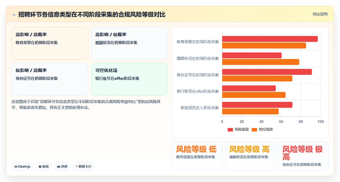
Task: Click red bar for 教育背景在初筛阶段采集
Action: point(270,39)
